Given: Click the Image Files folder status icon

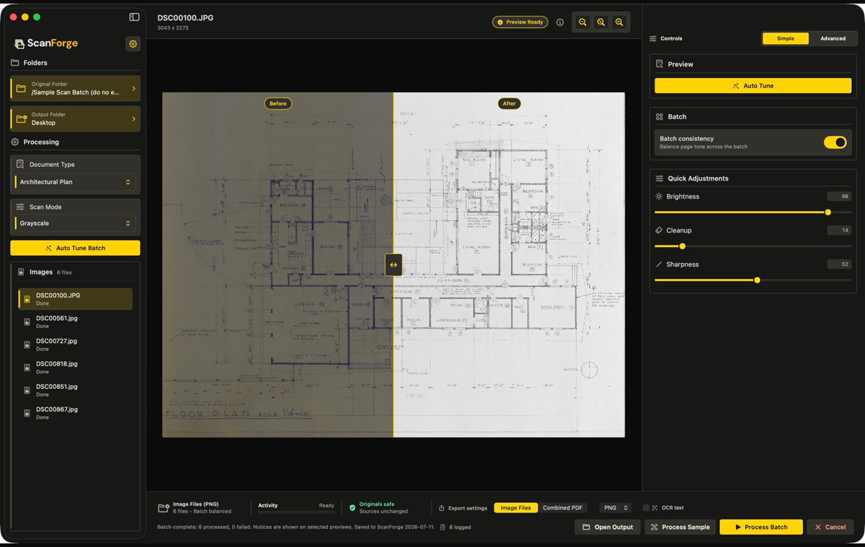Looking at the screenshot, I should [x=164, y=507].
